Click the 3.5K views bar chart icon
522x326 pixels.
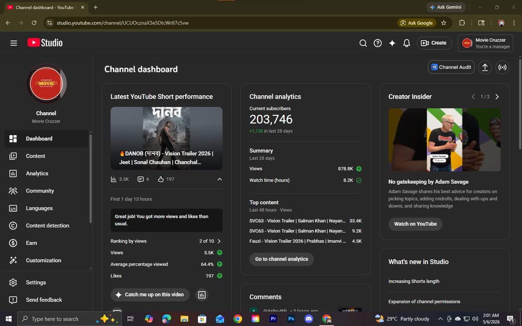pos(114,179)
